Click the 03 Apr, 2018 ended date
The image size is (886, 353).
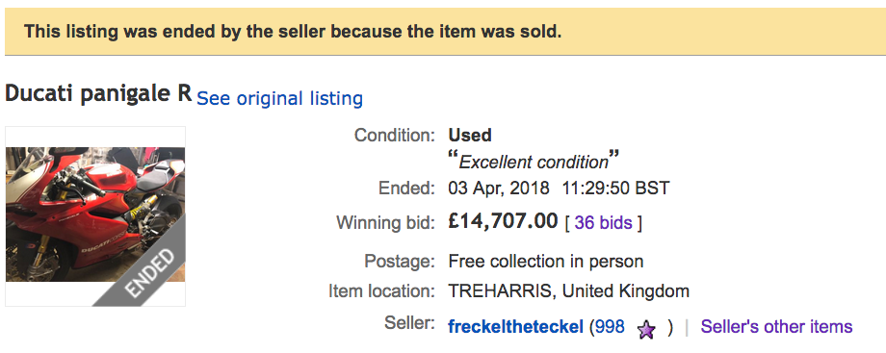[x=499, y=189]
